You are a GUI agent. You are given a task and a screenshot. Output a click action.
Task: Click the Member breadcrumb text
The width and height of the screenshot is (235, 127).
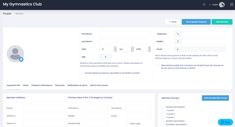tap(19, 14)
